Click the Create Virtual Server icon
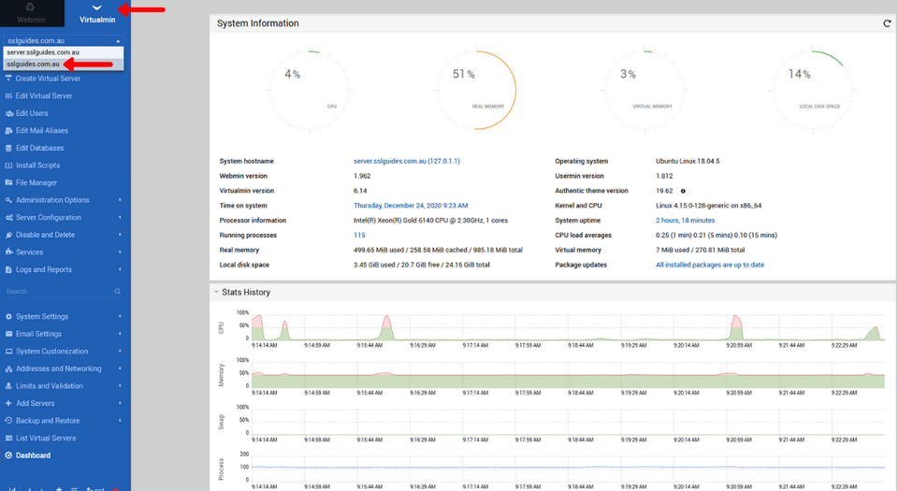 pos(8,79)
